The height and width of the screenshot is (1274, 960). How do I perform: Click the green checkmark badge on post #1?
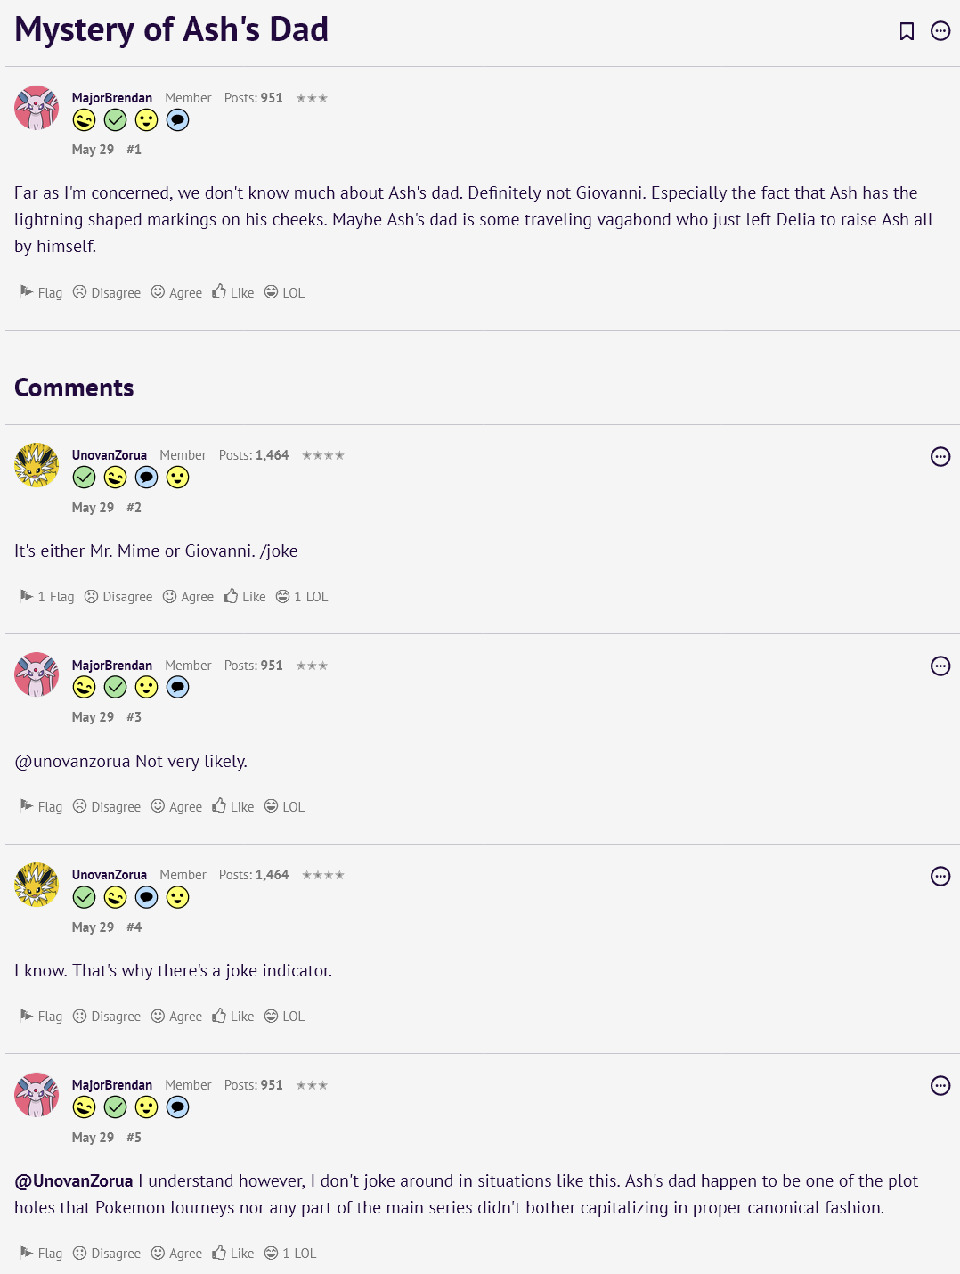coord(116,120)
